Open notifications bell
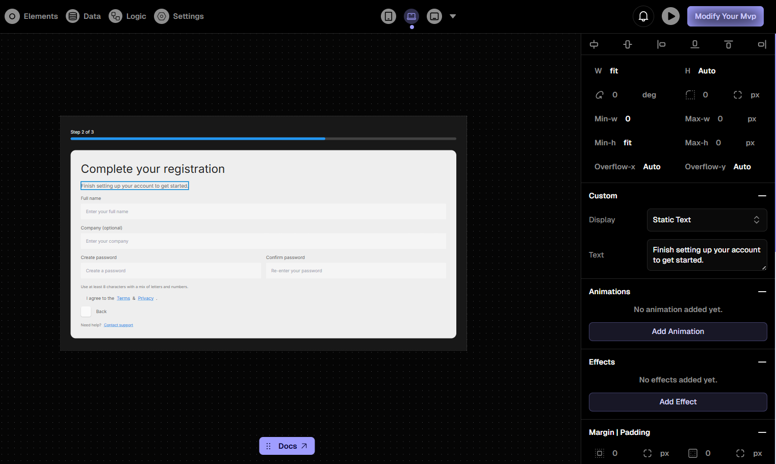Image resolution: width=776 pixels, height=464 pixels. click(643, 16)
